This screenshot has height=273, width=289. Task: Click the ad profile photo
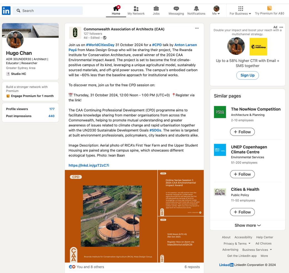[x=236, y=46]
